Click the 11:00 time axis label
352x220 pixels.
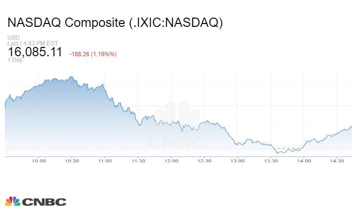click(x=105, y=160)
